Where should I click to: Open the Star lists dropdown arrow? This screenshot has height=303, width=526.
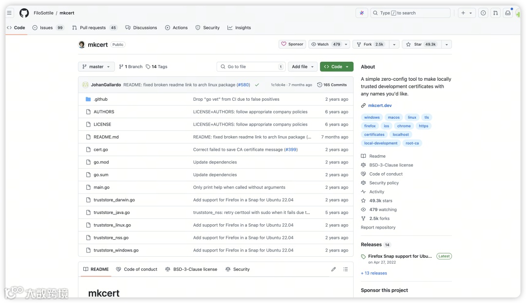[x=447, y=44]
